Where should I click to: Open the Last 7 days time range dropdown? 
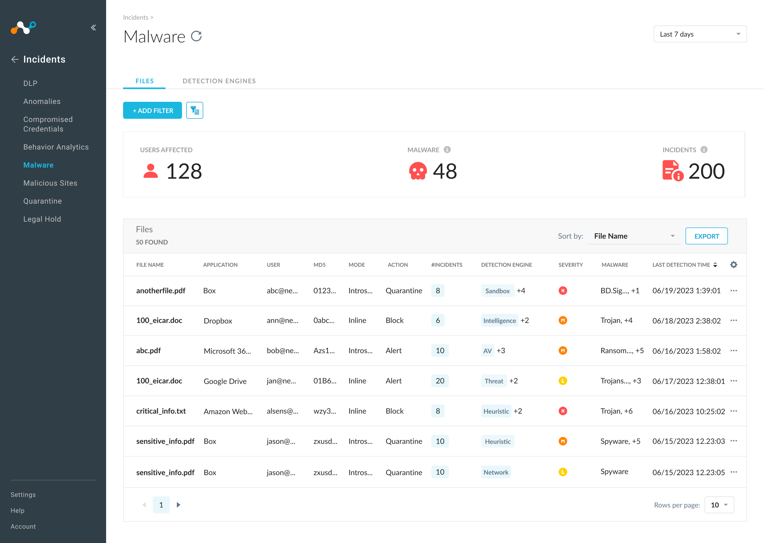[700, 34]
